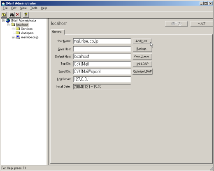Click the up-folder toolbar icon
The height and width of the screenshot is (171, 214).
click(4, 14)
